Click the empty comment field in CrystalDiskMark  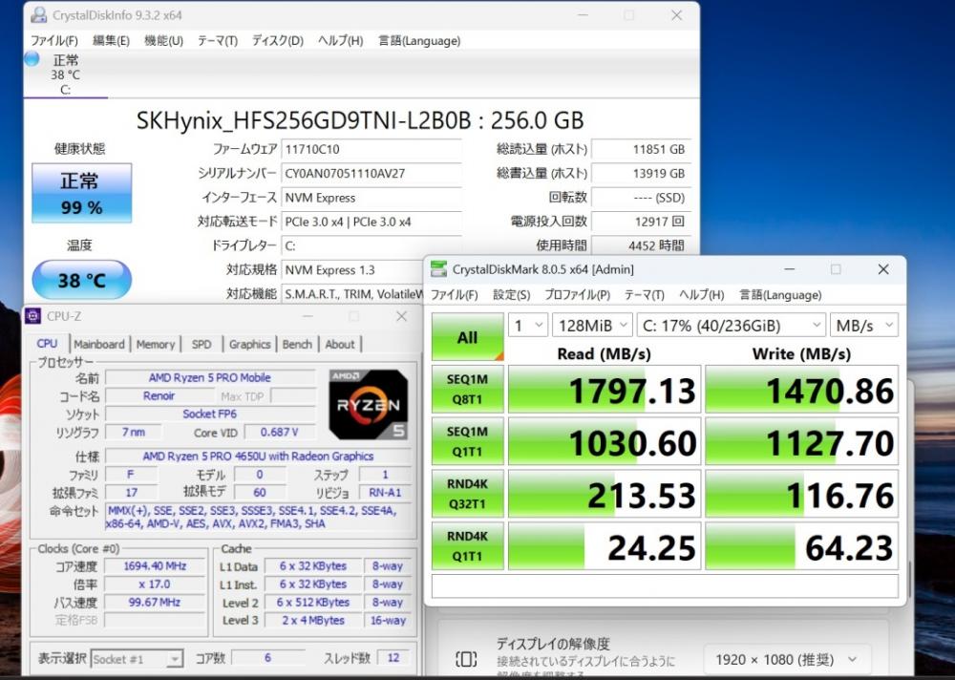[x=665, y=585]
